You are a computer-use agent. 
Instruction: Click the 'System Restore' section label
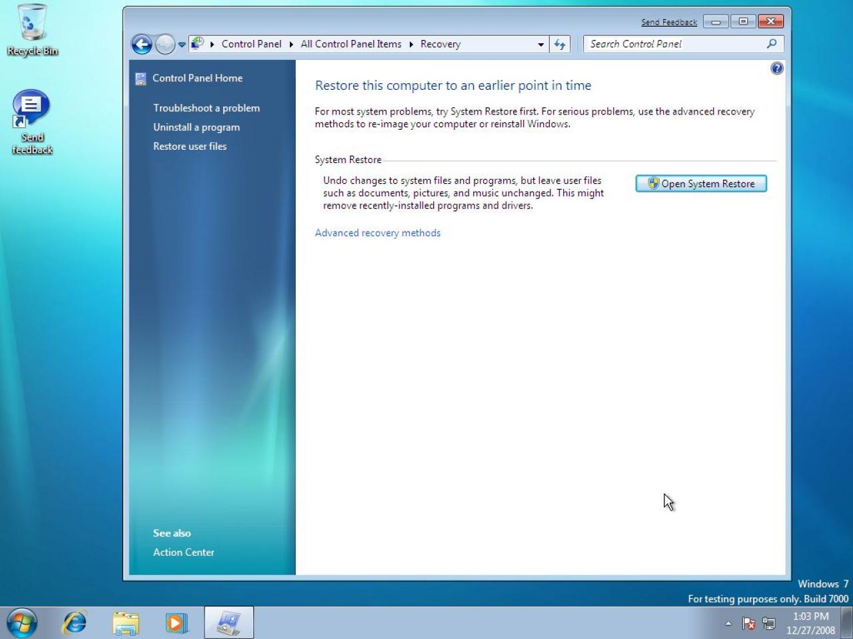(x=348, y=160)
